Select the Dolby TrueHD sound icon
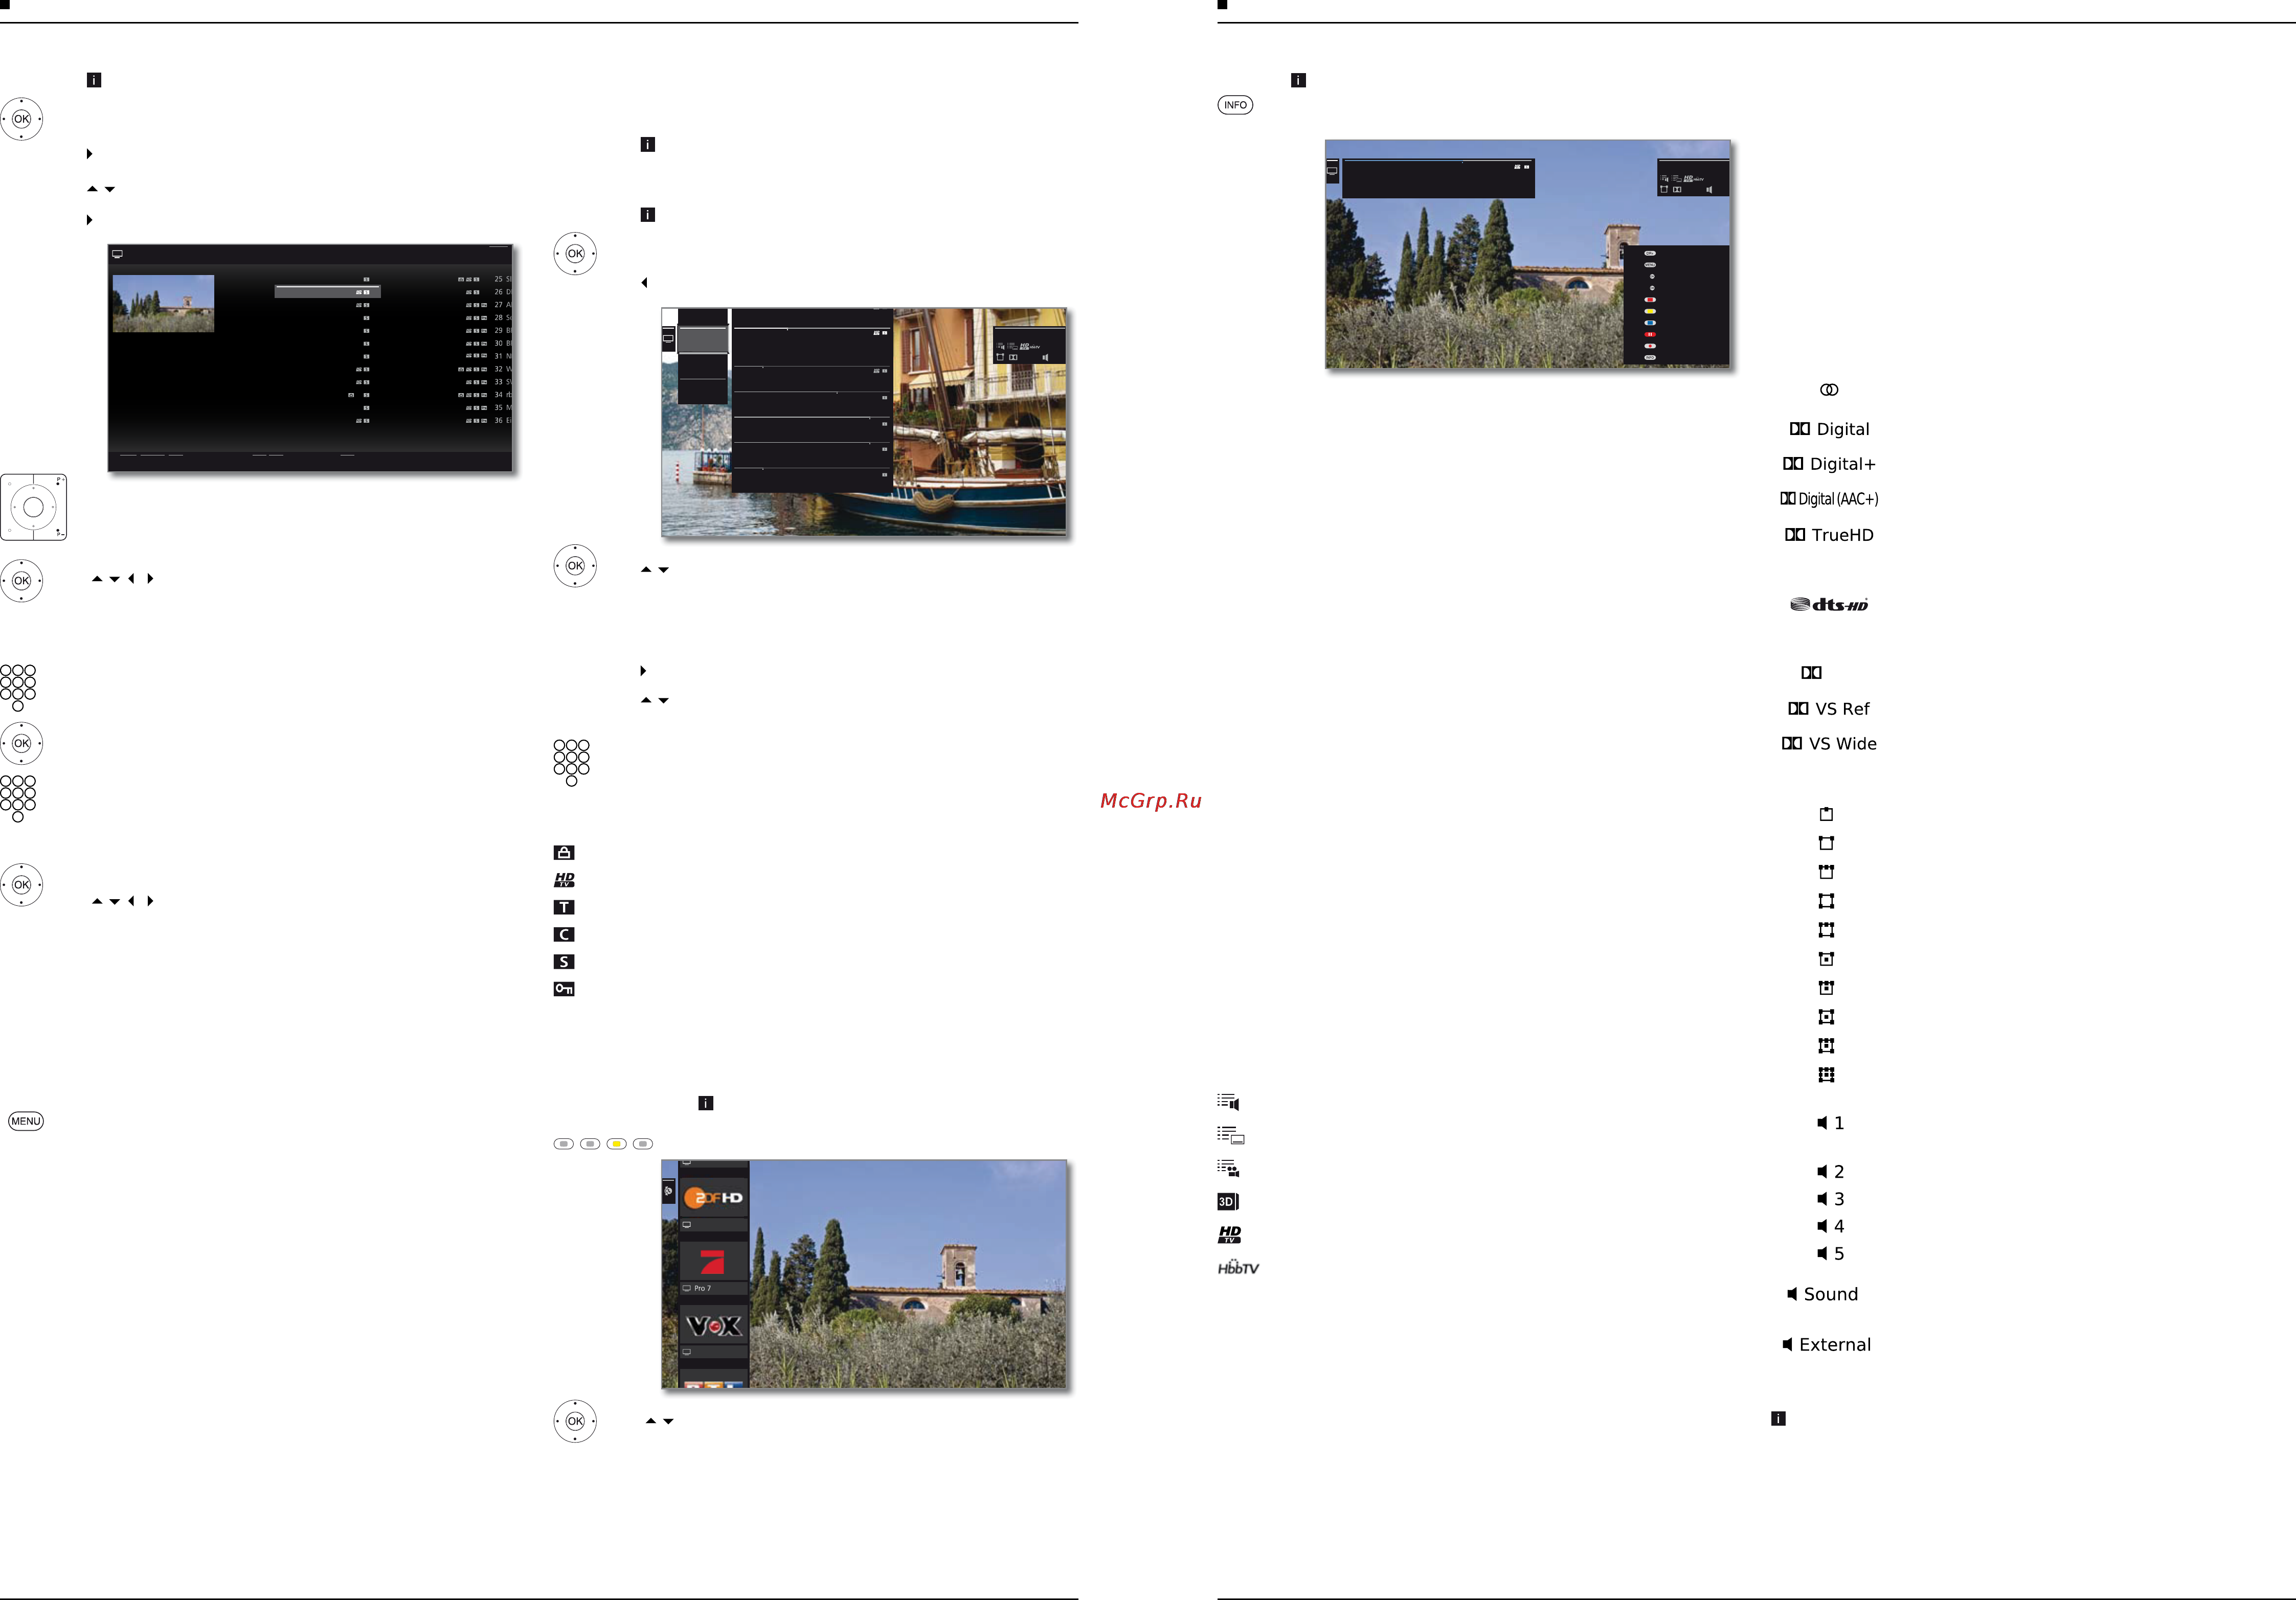Viewport: 2296px width, 1600px height. (x=1829, y=535)
